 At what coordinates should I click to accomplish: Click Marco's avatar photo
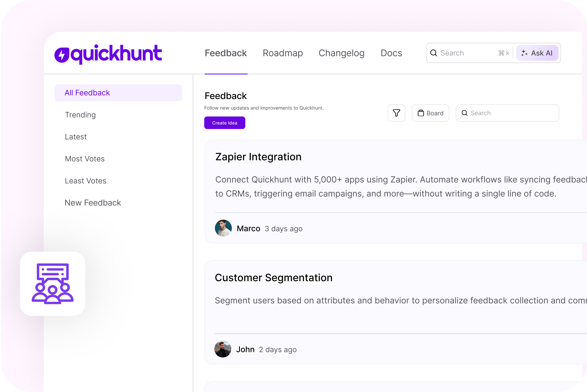coord(223,228)
